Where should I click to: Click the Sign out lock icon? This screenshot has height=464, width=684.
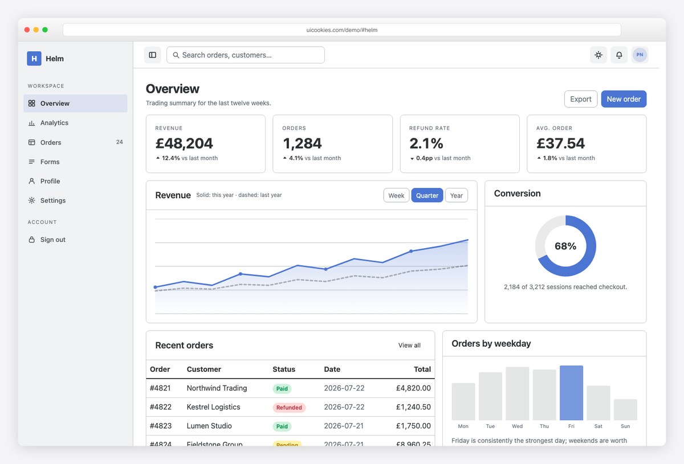click(x=32, y=240)
